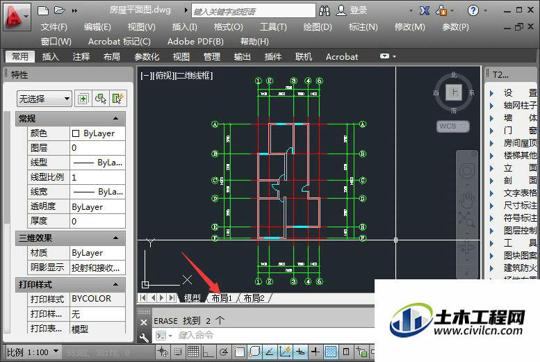Screen dimensions: 540x362
Task: Toggle Transparency display in status bar
Action: point(331,352)
